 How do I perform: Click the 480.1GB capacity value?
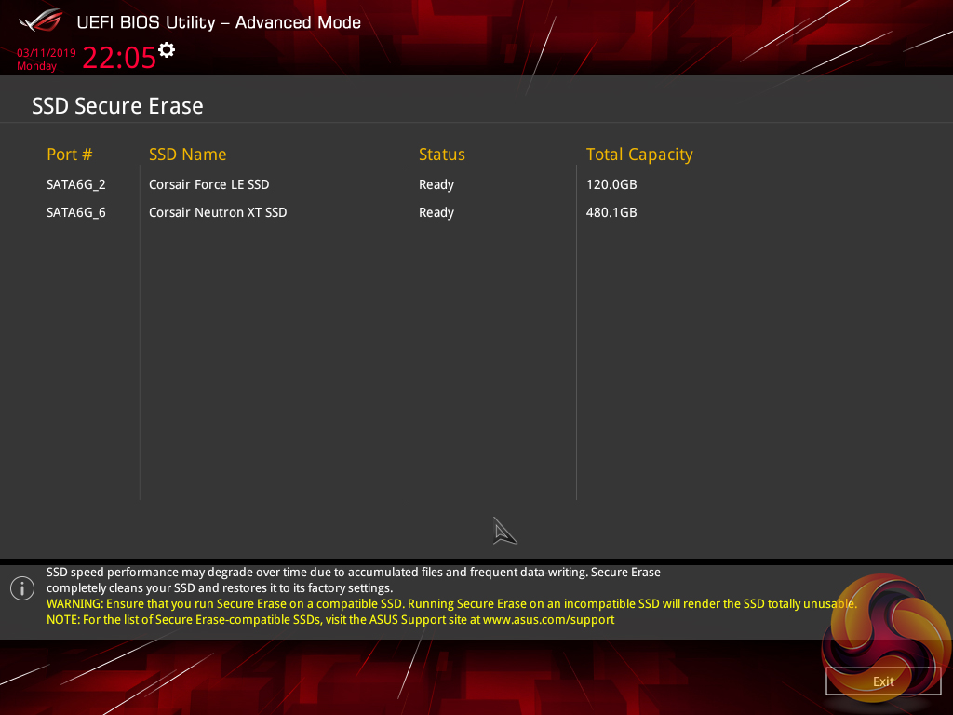[x=611, y=212]
